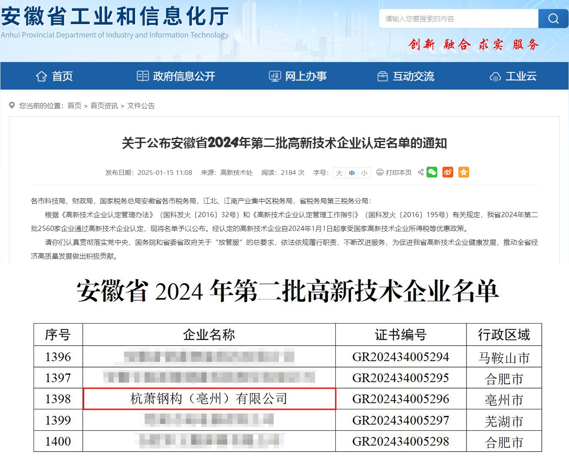Image resolution: width=569 pixels, height=461 pixels.
Task: Open the 网上办事 navigation item
Action: coord(306,76)
